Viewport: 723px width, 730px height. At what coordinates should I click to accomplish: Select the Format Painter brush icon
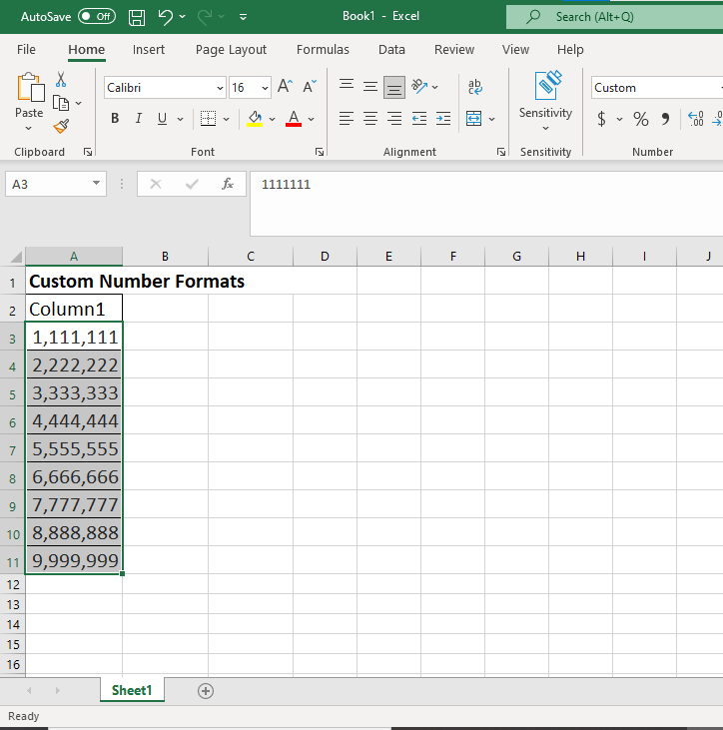pos(61,126)
